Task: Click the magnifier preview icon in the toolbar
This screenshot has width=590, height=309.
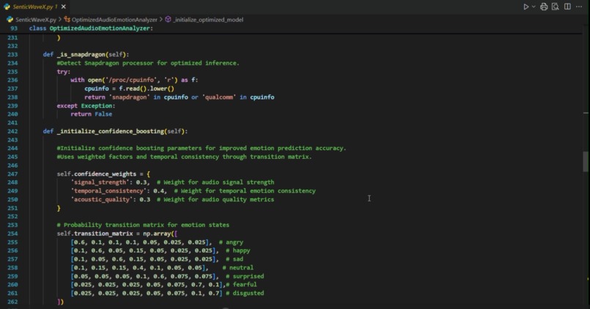Action: pos(556,7)
